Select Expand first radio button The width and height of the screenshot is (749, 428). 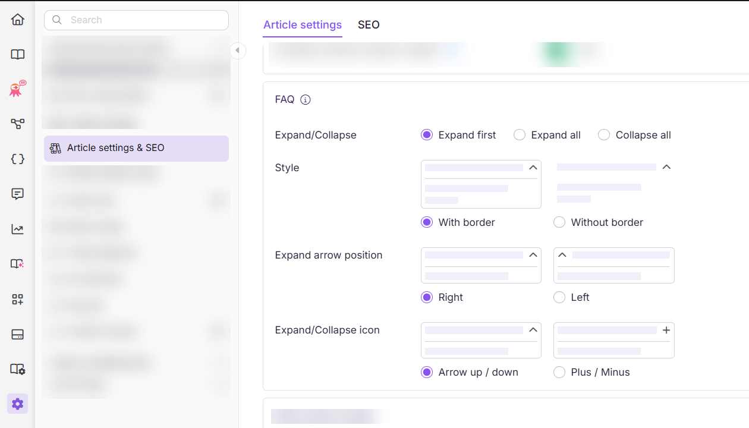pos(427,135)
